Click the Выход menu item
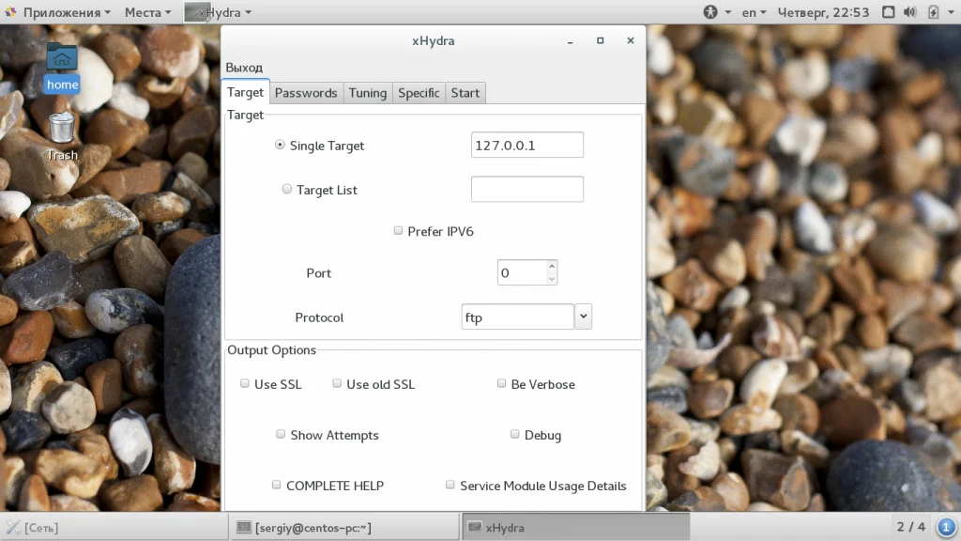This screenshot has height=541, width=961. pyautogui.click(x=244, y=68)
